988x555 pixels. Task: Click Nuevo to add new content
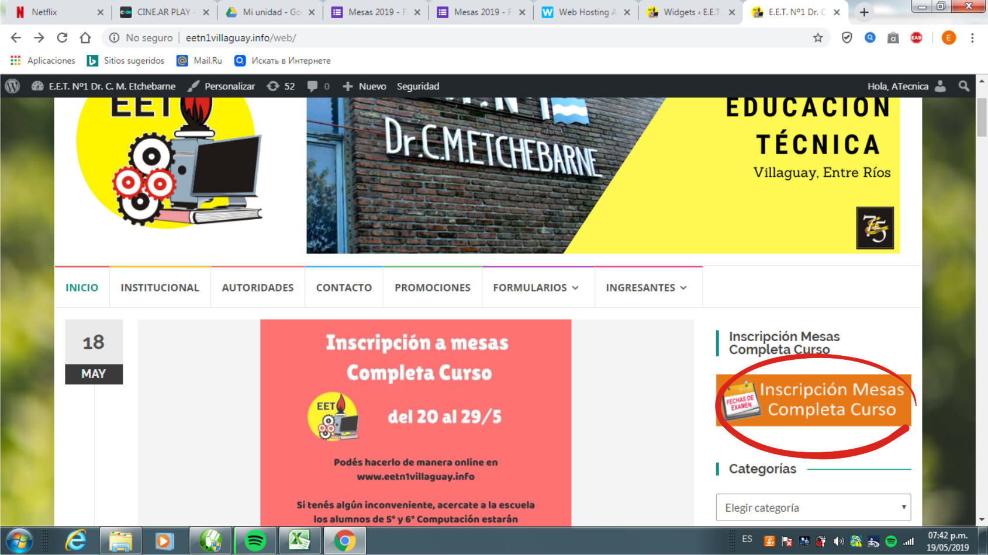click(x=364, y=86)
